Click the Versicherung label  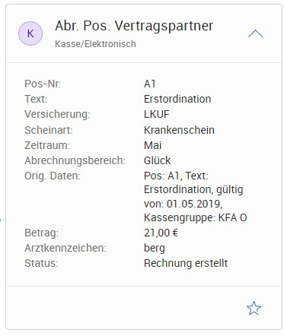(57, 114)
